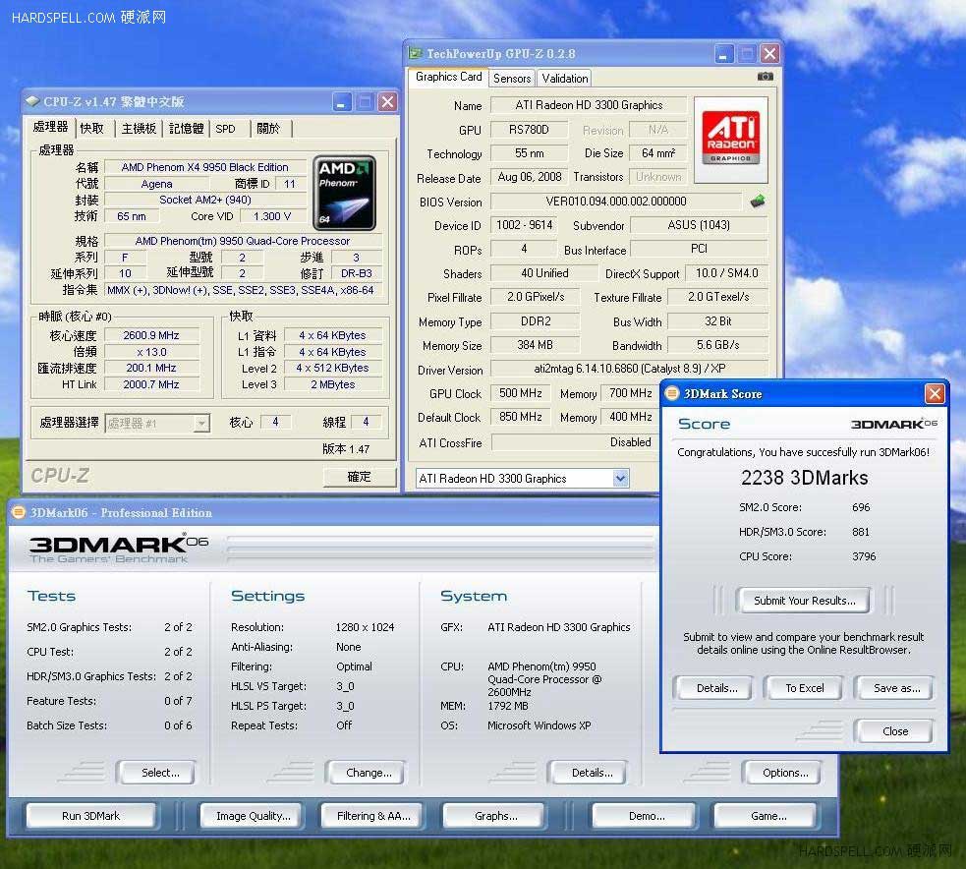
Task: Click the To Excel button
Action: 804,688
